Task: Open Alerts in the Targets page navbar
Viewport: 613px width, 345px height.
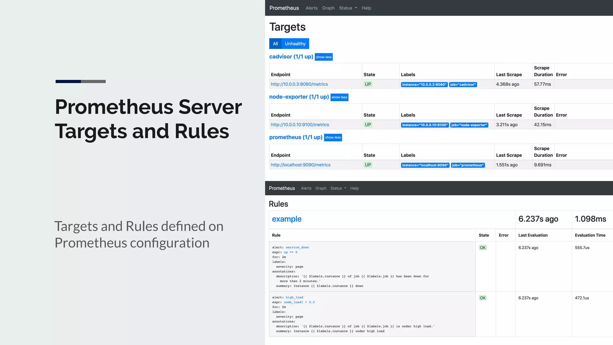Action: 312,8
